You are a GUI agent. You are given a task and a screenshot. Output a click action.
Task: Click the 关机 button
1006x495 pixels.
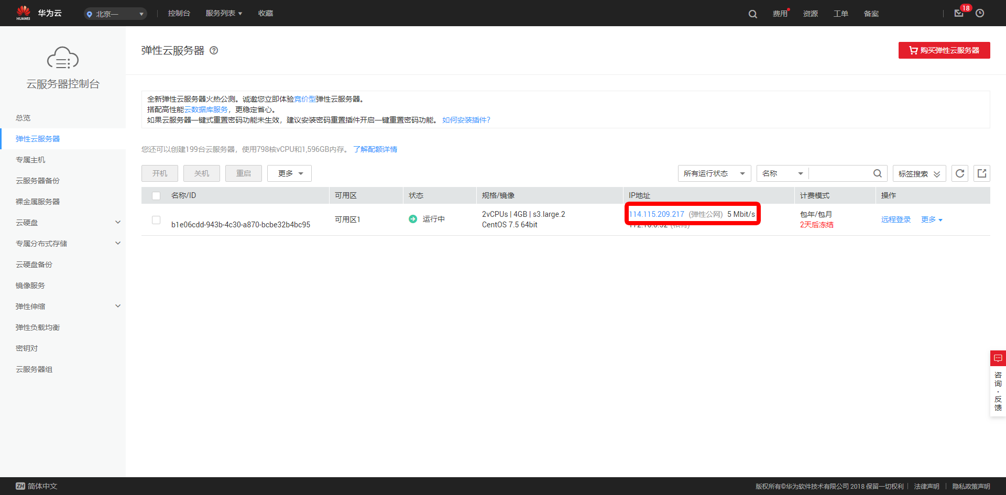202,173
